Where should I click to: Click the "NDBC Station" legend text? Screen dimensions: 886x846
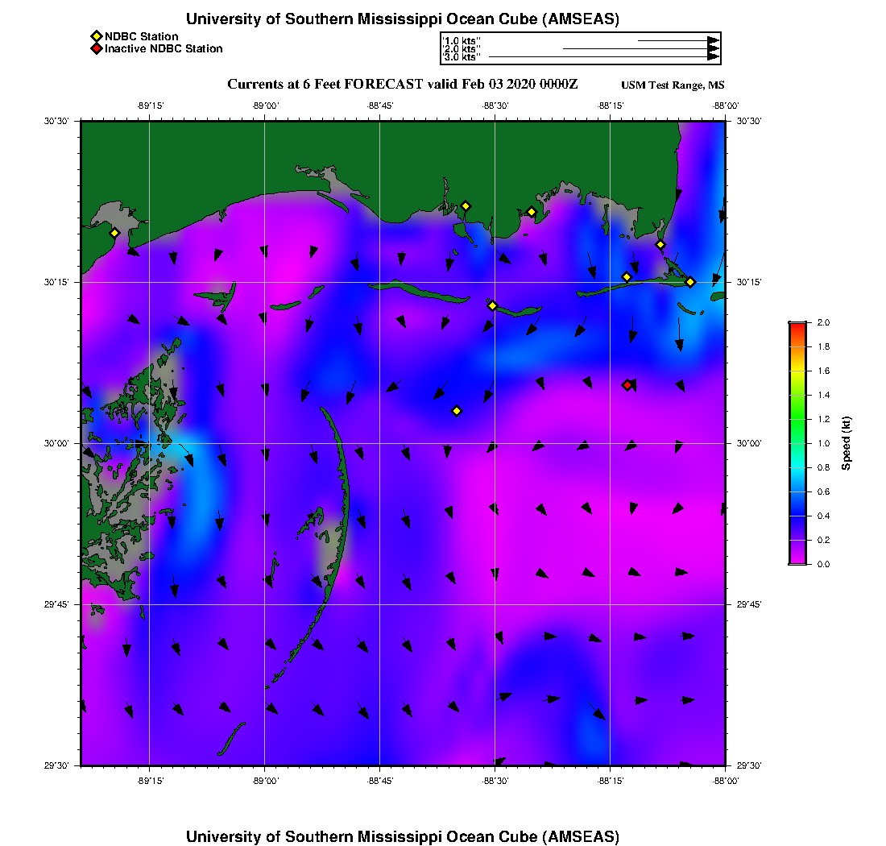click(142, 36)
